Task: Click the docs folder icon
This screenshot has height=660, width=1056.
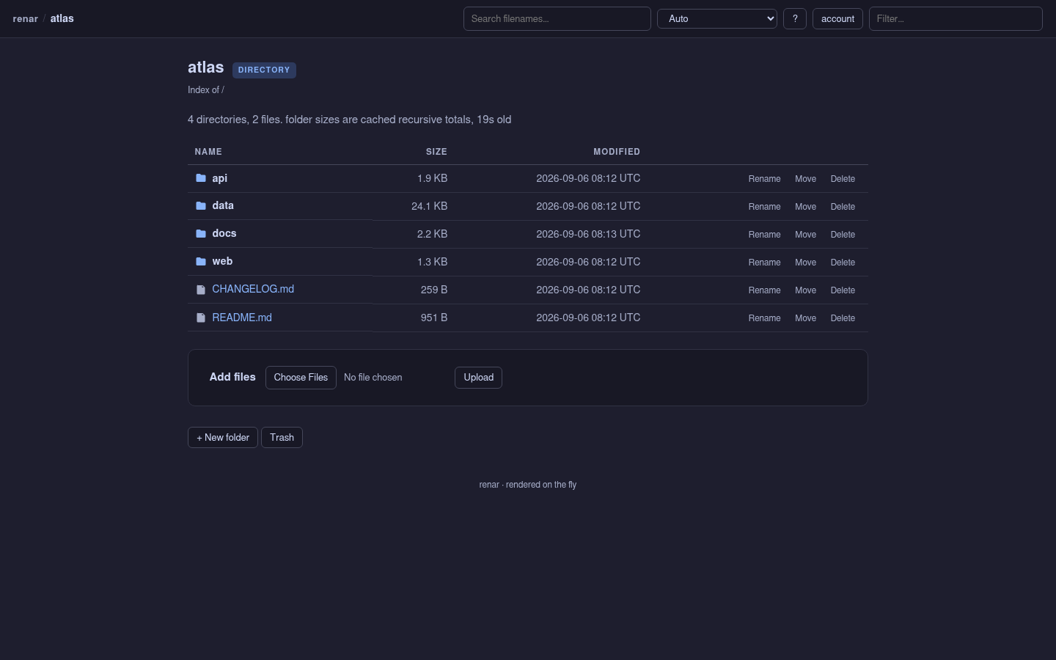Action: [x=201, y=234]
